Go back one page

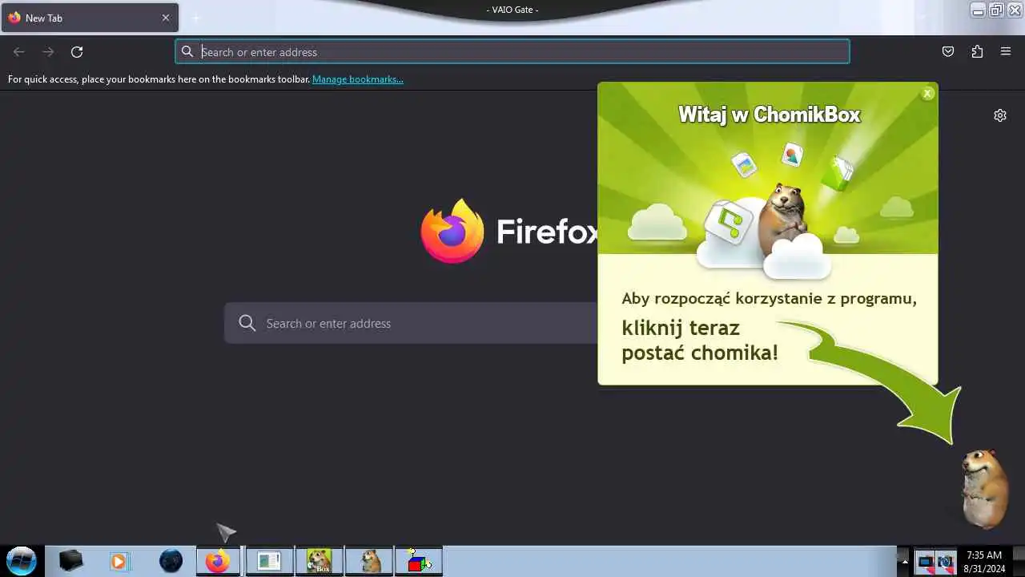[x=19, y=52]
